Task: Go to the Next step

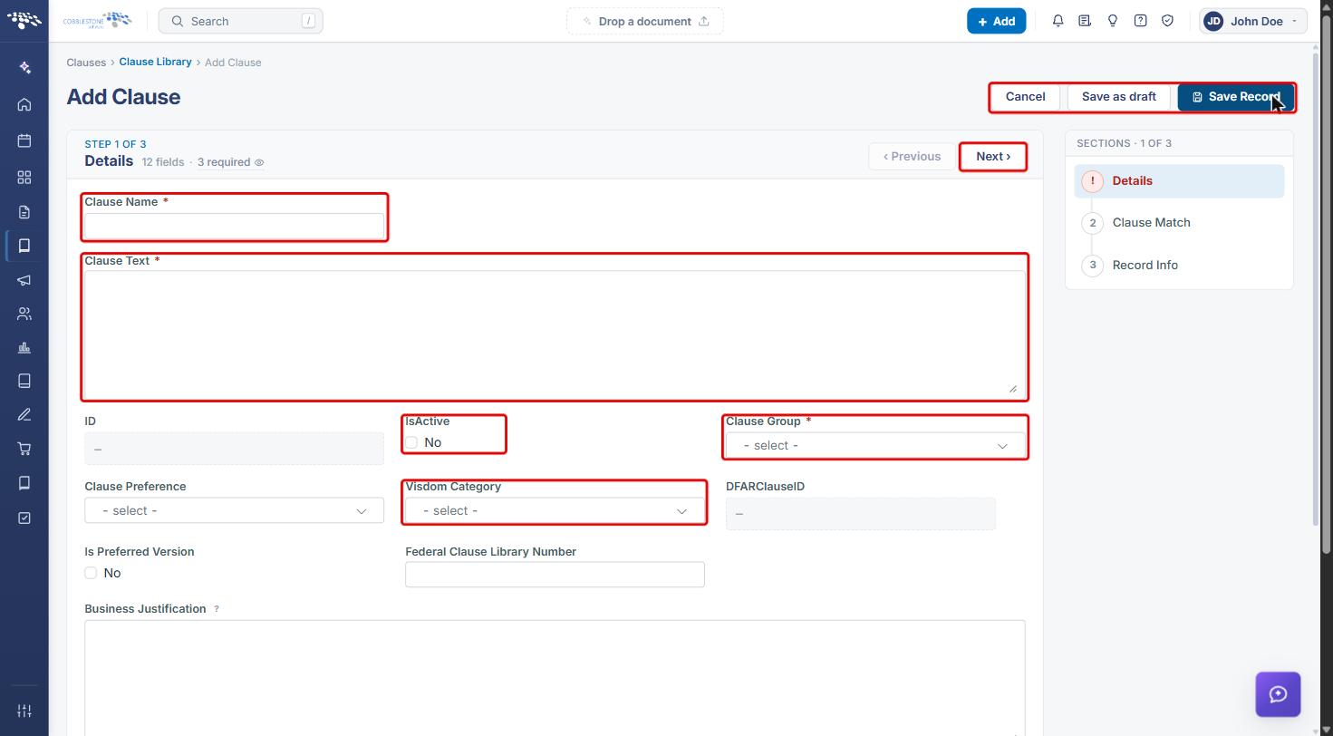Action: [x=993, y=157]
